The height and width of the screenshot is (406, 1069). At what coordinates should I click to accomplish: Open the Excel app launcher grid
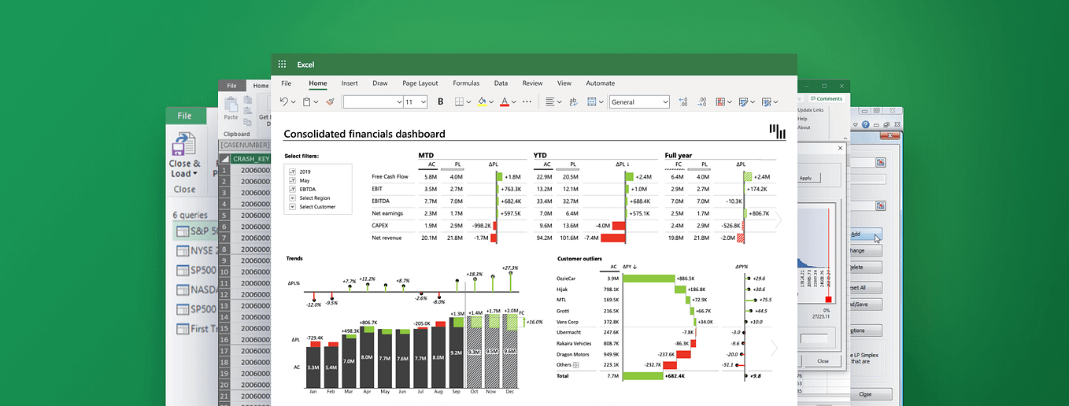(x=282, y=65)
